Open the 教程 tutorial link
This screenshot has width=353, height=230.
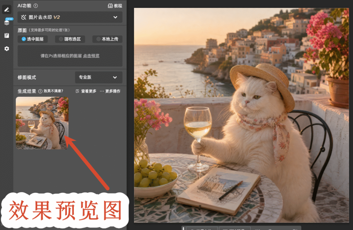point(115,6)
